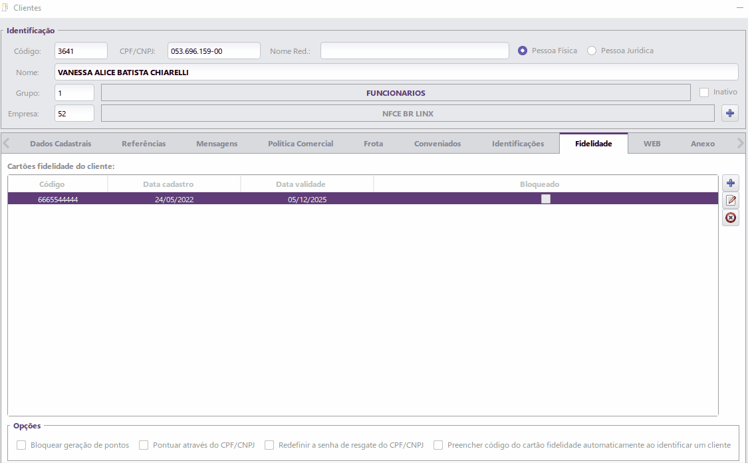The image size is (748, 463).
Task: Open the Referências tab
Action: coord(144,144)
